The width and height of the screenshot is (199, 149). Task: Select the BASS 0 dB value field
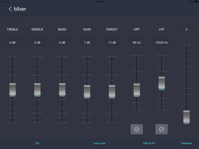coord(62,42)
